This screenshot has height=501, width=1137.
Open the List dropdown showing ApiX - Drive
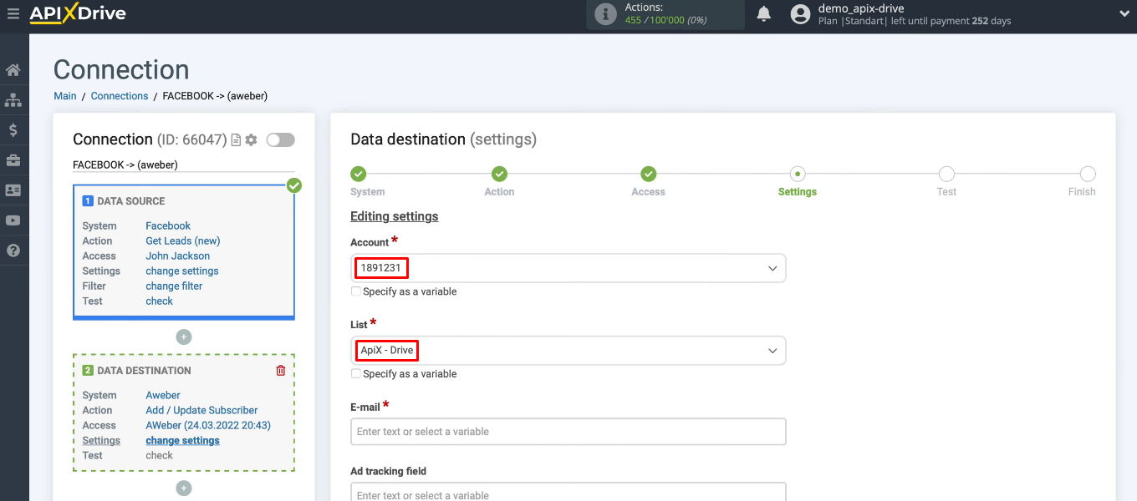568,351
